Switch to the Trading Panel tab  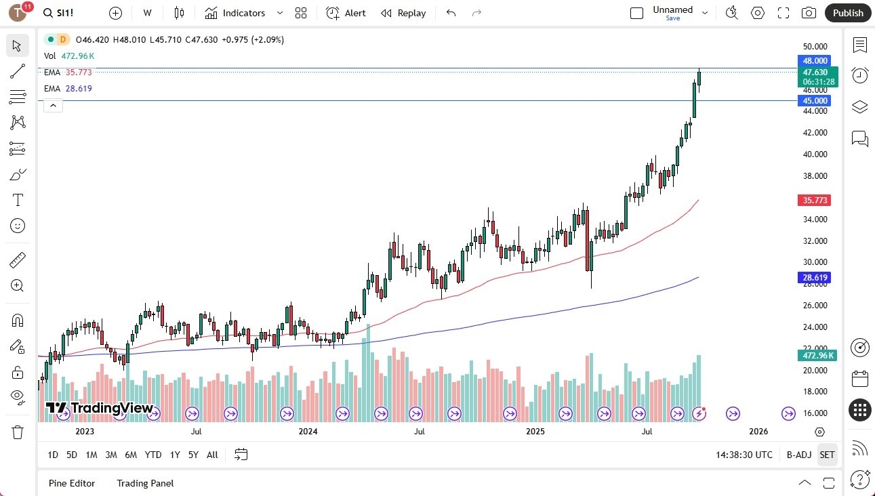coord(144,483)
